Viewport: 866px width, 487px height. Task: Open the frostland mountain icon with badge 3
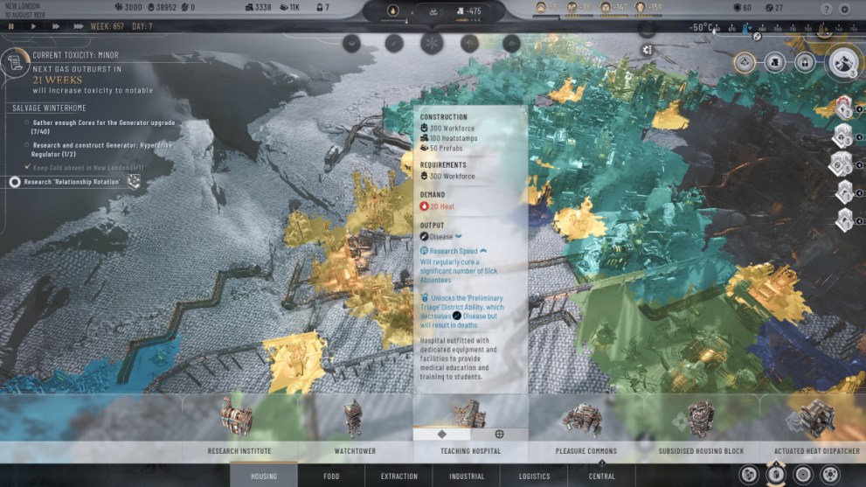(x=844, y=63)
